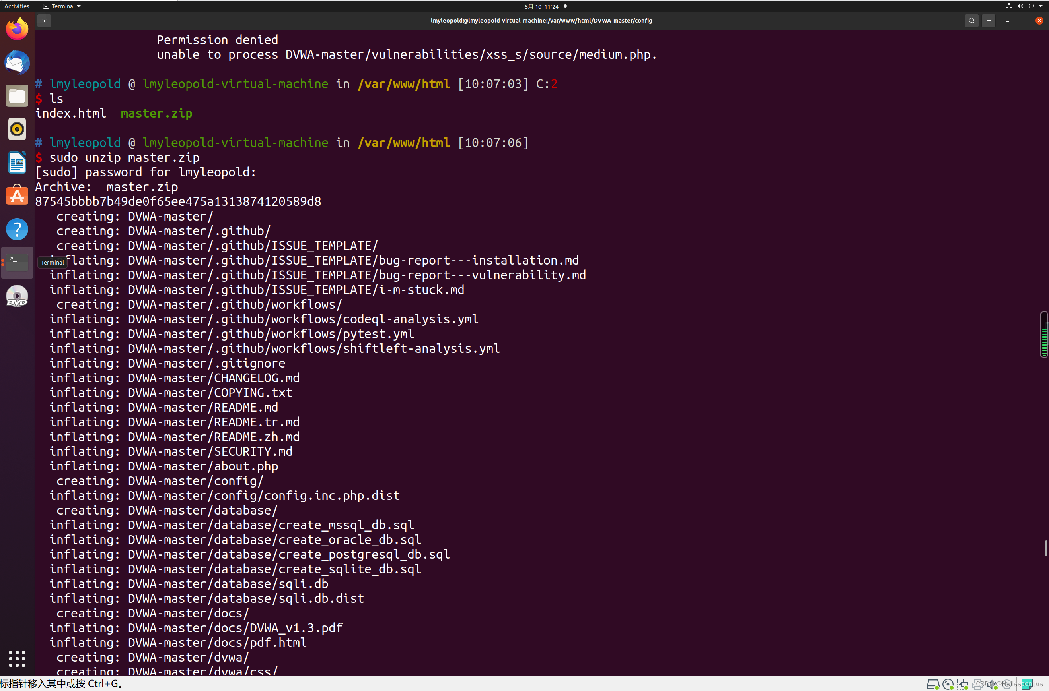Open a new terminal tab
This screenshot has width=1049, height=691.
tap(44, 21)
